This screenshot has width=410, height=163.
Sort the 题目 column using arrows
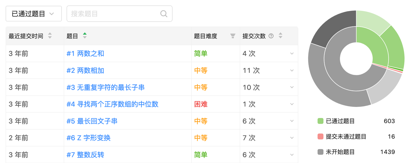pyautogui.click(x=85, y=36)
